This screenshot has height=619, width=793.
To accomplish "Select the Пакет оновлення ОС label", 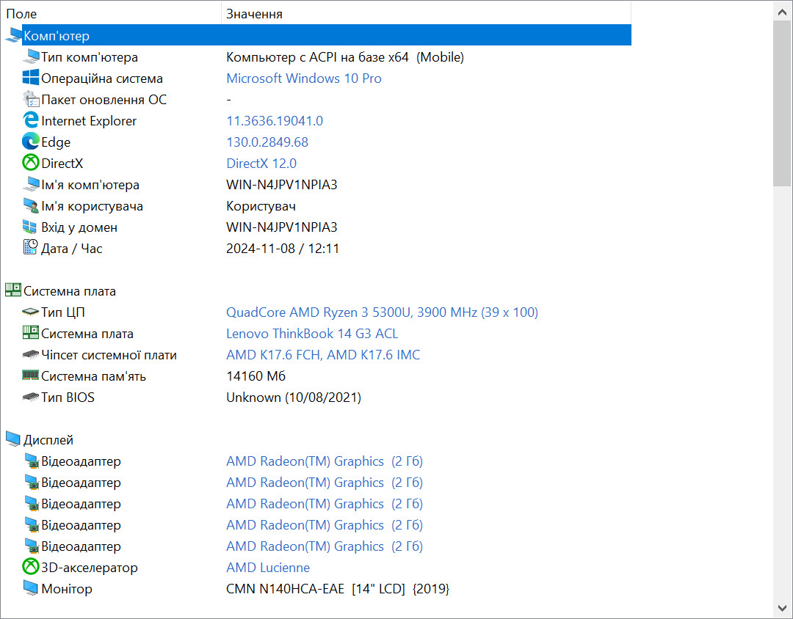I will tap(104, 100).
